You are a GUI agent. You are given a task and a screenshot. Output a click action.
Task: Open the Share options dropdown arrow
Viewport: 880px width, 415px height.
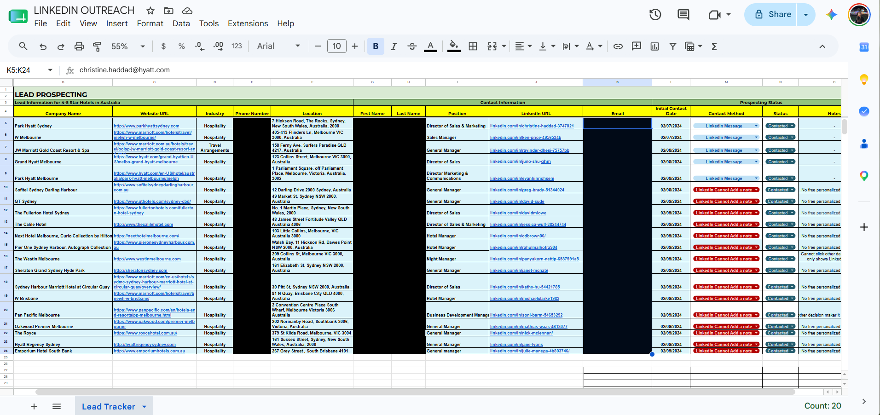[x=806, y=15]
